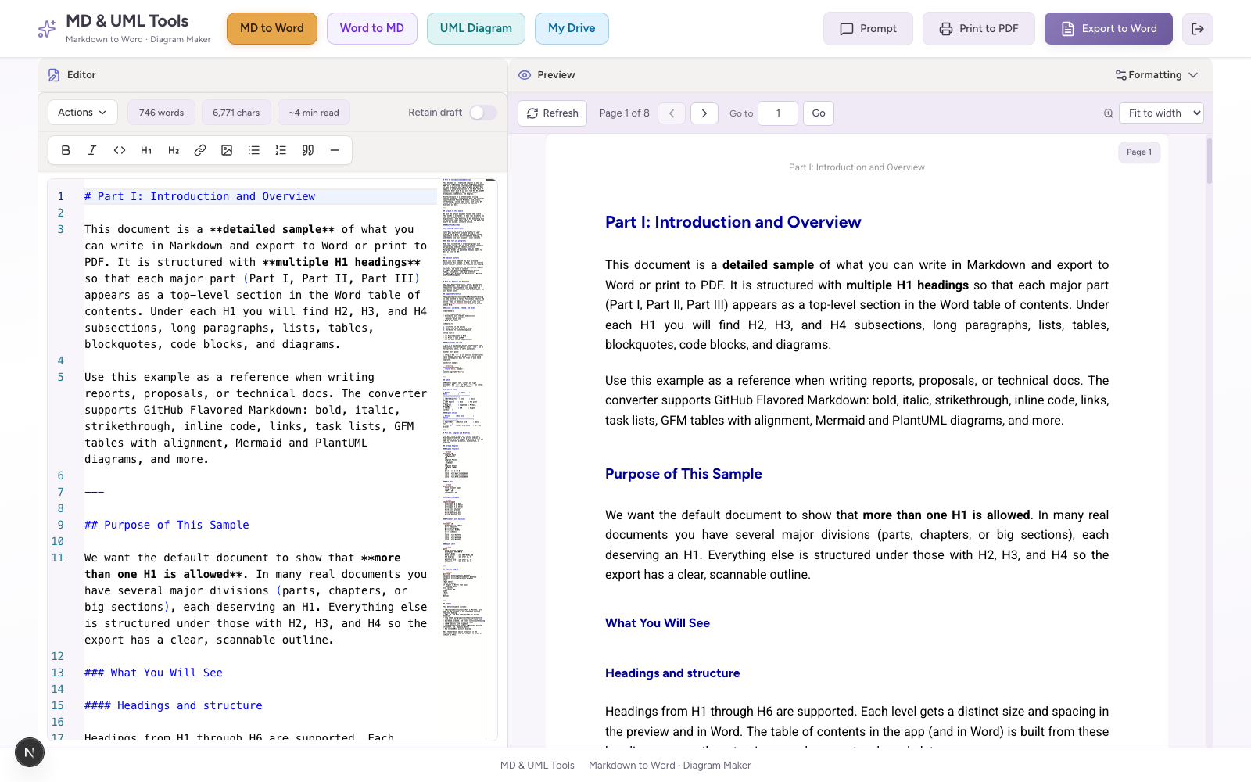Click '## Purpose of This Sample' editor line
This screenshot has height=782, width=1251.
pos(167,525)
